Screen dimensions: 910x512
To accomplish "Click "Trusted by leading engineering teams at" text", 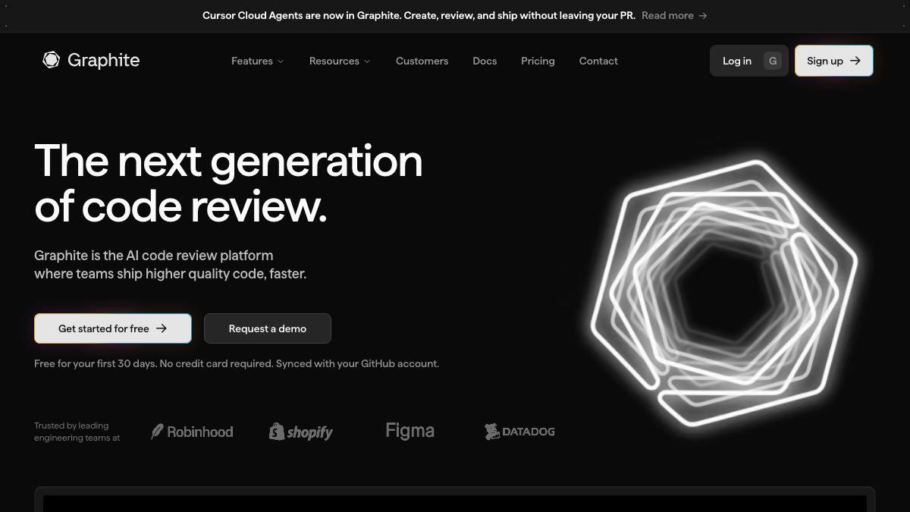I will (77, 432).
